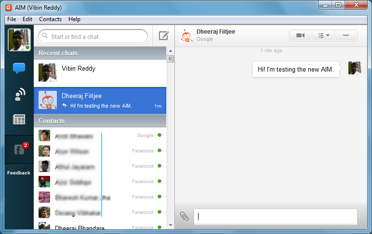
Task: Click the message text input box
Action: (x=276, y=217)
